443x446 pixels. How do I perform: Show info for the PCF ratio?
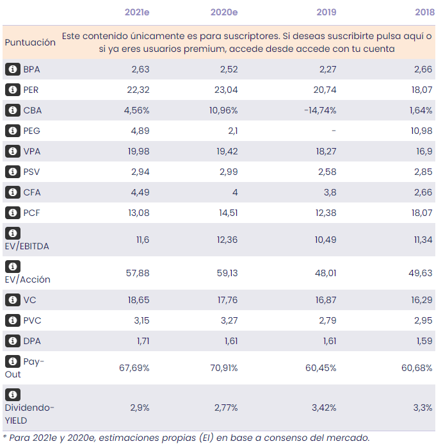click(12, 213)
